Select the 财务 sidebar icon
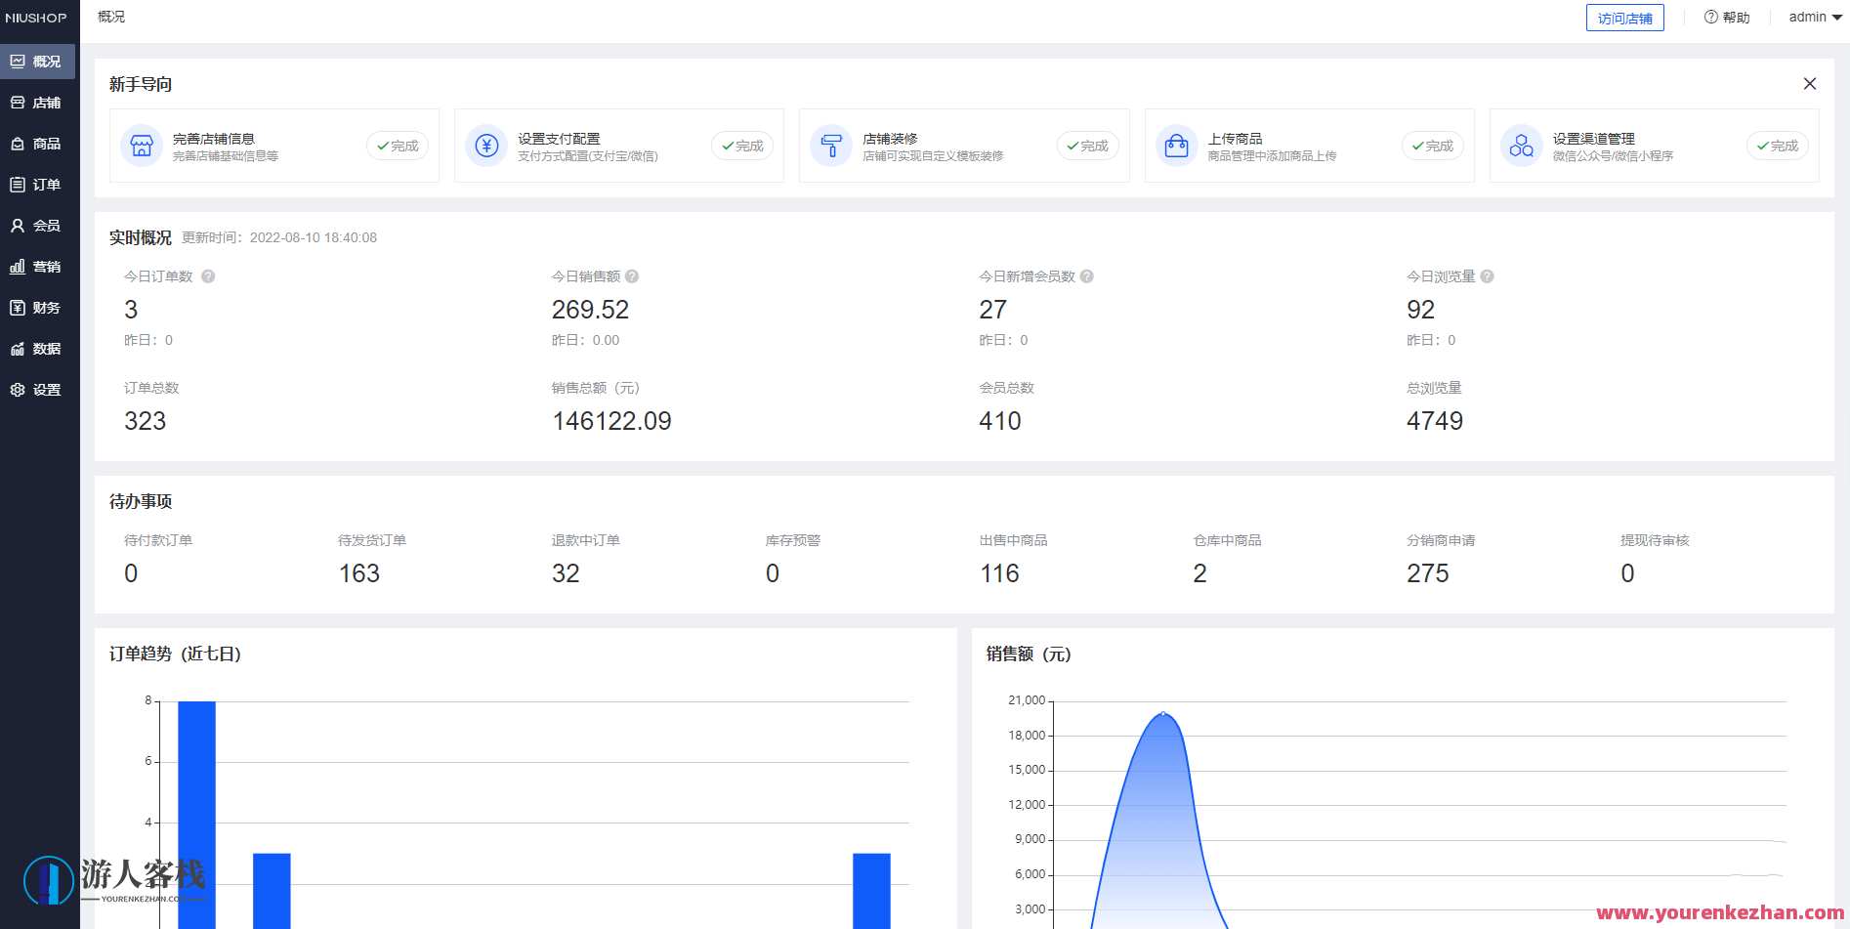 tap(39, 307)
